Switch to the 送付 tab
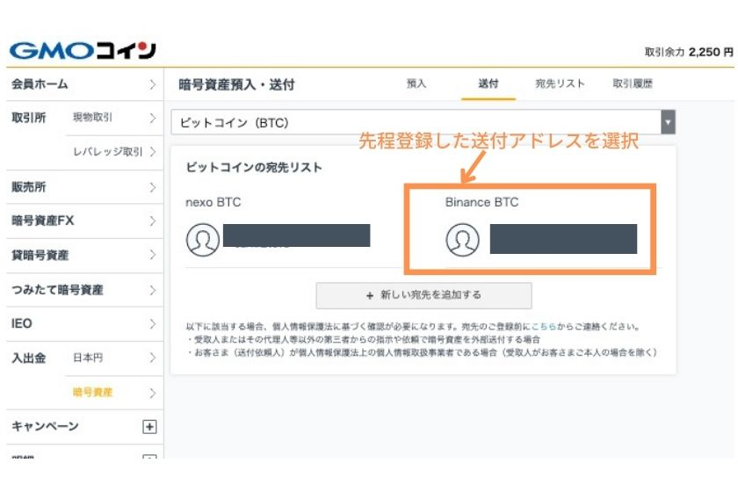 coord(488,83)
